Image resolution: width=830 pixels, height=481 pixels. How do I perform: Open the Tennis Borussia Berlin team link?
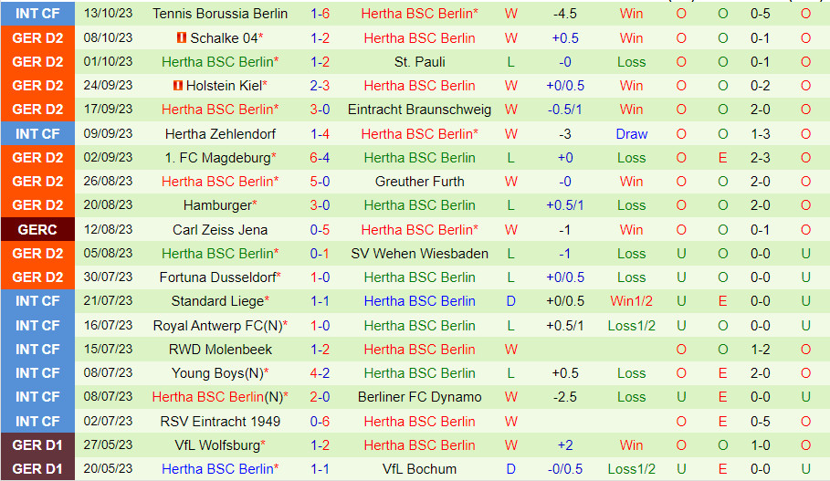tap(220, 14)
